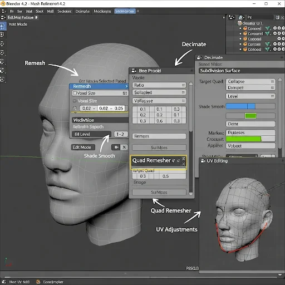Image resolution: width=285 pixels, height=285 pixels.
Task: Click the green modifier triangle on the Corcord row
Action: click(267, 33)
